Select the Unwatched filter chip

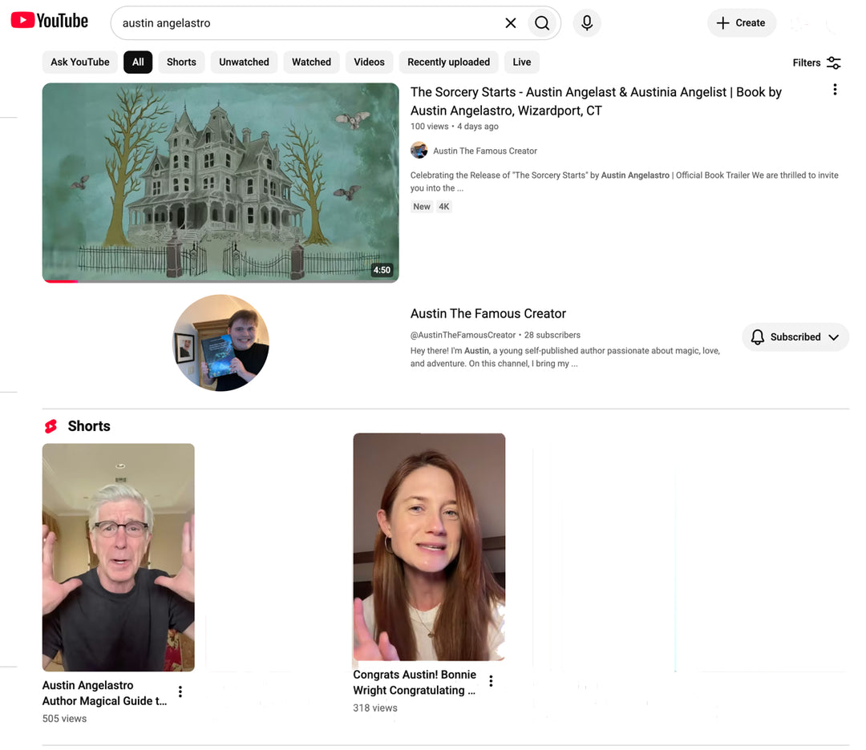(244, 62)
